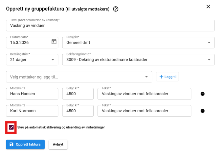Click the Fakturadato date field
The width and height of the screenshot is (220, 152).
28,43
